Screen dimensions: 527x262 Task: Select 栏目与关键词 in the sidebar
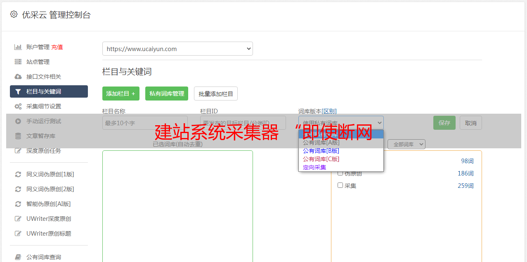pos(49,91)
